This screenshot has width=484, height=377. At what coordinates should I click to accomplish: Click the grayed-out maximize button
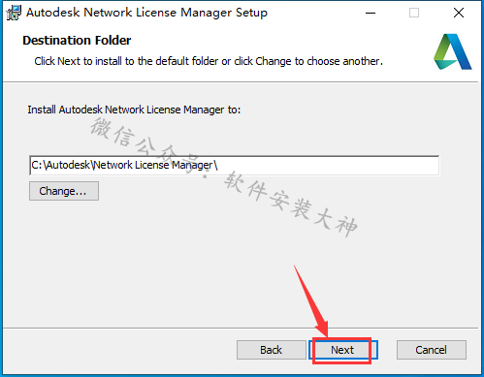(414, 13)
